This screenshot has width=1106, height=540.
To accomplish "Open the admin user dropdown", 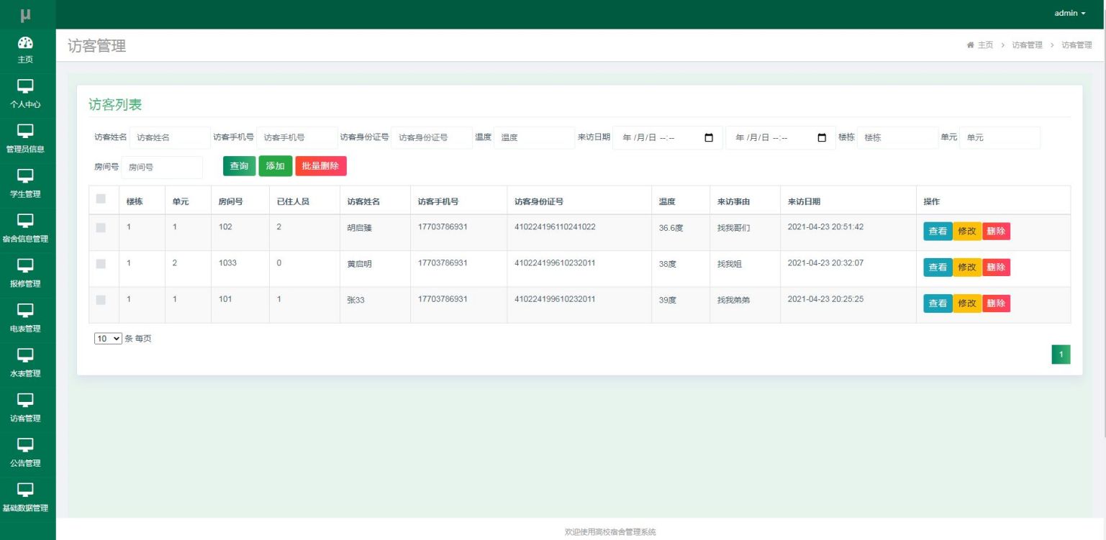I will [1069, 13].
